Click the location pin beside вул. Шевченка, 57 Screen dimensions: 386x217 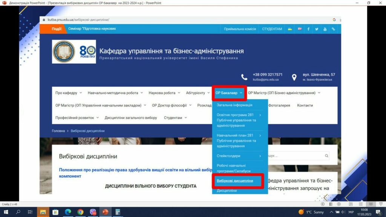[294, 76]
